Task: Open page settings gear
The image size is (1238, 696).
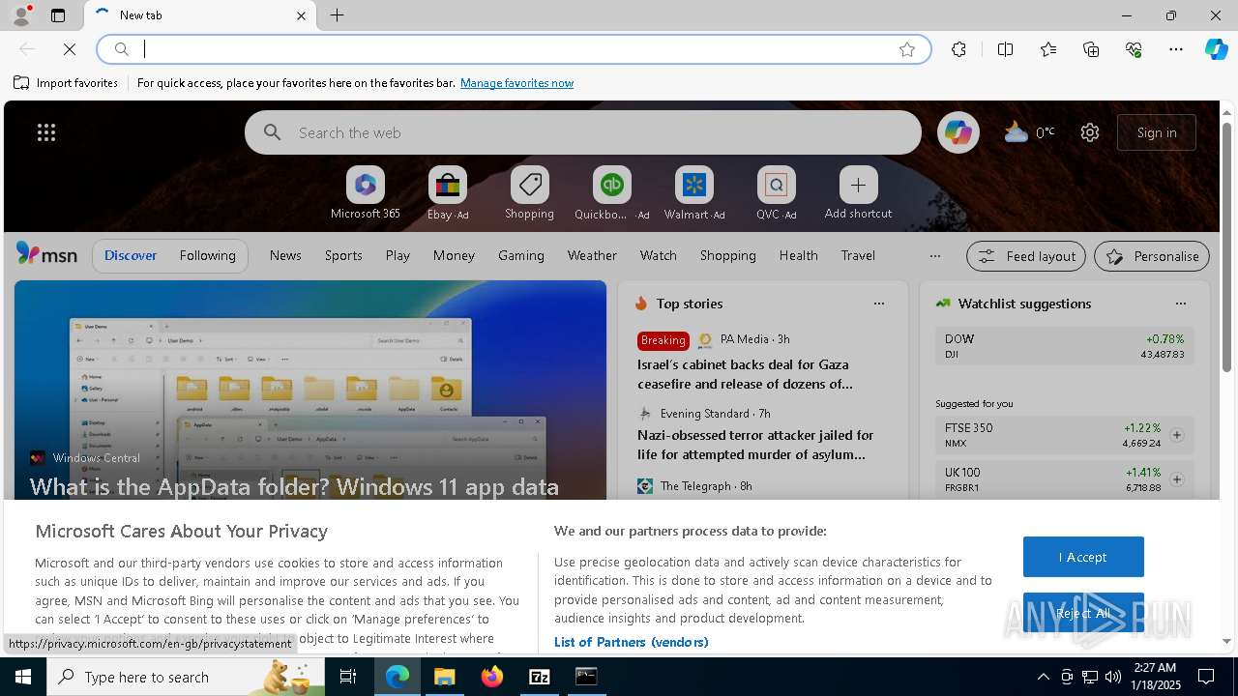Action: 1090,132
